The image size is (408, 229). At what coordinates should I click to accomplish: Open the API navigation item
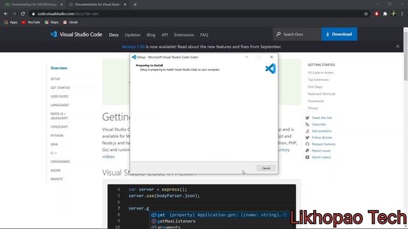pyautogui.click(x=164, y=35)
